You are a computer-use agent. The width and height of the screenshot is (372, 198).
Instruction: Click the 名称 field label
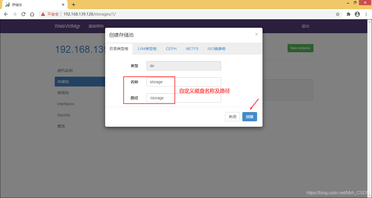click(134, 82)
